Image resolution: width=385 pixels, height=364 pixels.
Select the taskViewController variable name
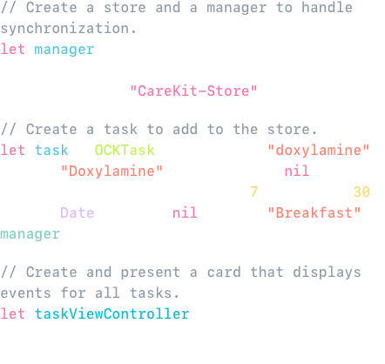111,314
